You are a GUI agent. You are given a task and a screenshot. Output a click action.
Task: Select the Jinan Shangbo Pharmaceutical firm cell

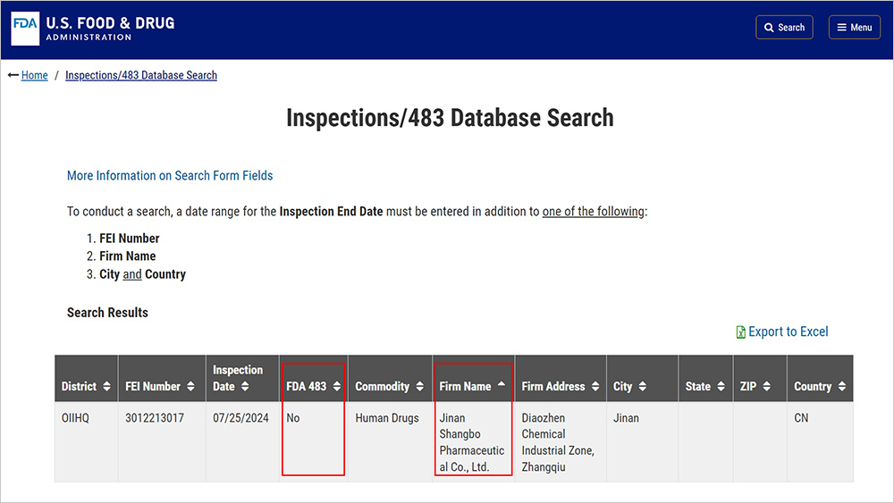coord(473,442)
